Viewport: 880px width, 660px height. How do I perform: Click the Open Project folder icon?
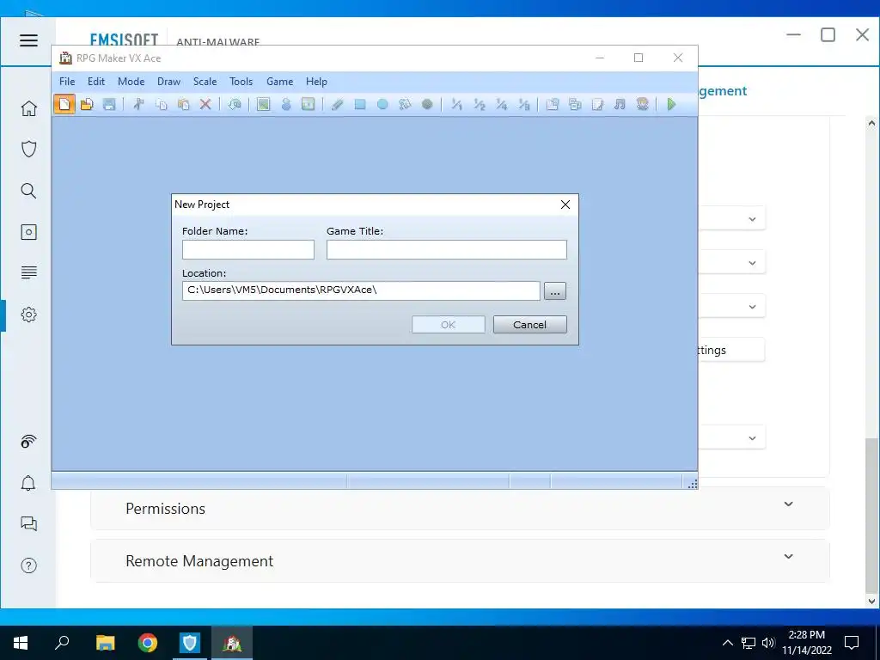(87, 104)
